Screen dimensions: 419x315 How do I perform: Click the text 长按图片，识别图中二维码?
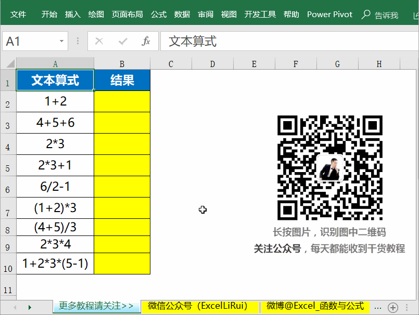tap(329, 232)
